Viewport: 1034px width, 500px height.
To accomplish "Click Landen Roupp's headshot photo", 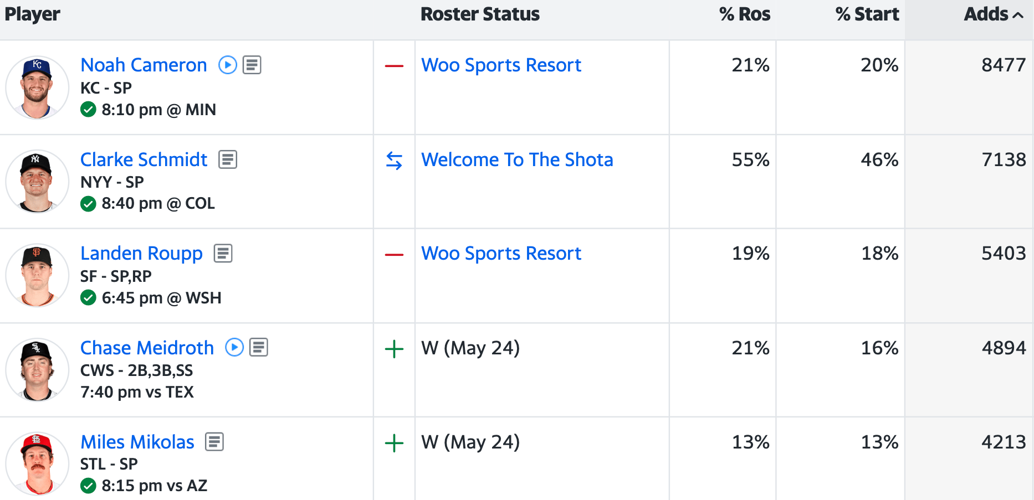I will [37, 275].
